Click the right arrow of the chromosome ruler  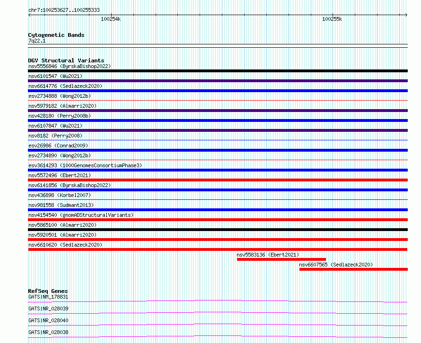tap(406, 15)
